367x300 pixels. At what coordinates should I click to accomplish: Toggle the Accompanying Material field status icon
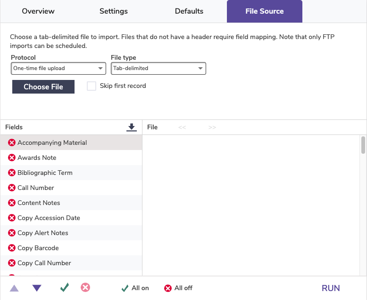(12, 142)
